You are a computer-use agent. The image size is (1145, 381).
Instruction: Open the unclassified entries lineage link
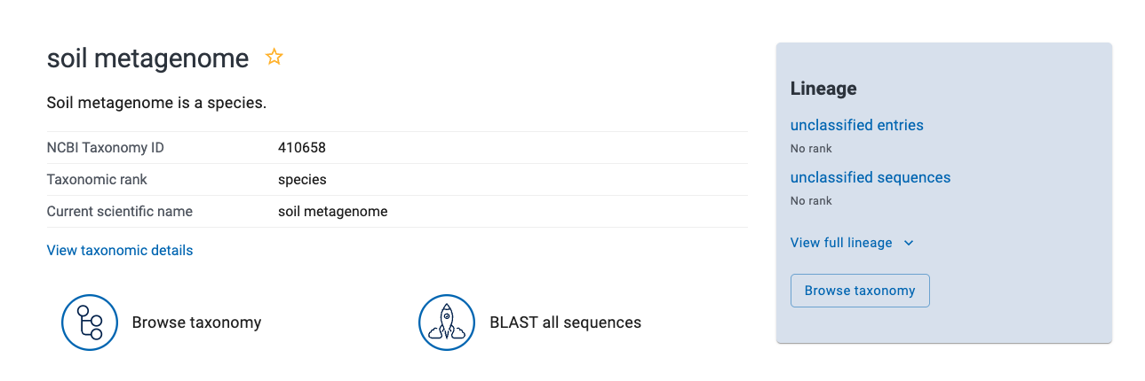856,125
